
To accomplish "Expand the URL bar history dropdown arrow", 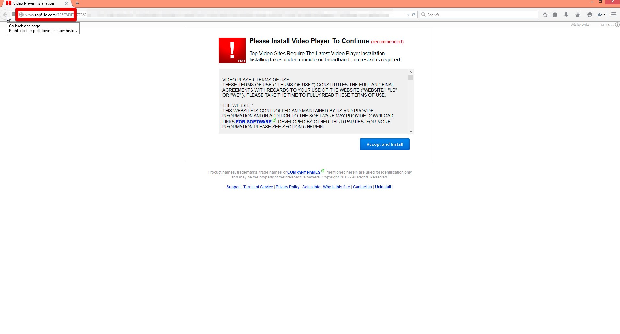I will tap(408, 15).
